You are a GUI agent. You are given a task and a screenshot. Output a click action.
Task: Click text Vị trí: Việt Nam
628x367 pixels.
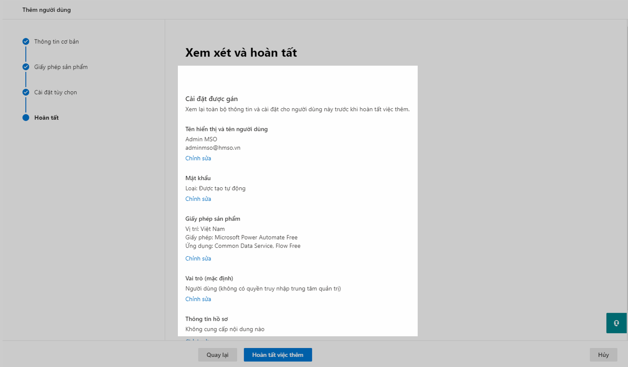click(205, 229)
